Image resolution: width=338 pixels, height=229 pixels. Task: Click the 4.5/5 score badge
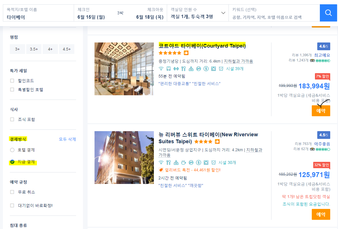[324, 135]
